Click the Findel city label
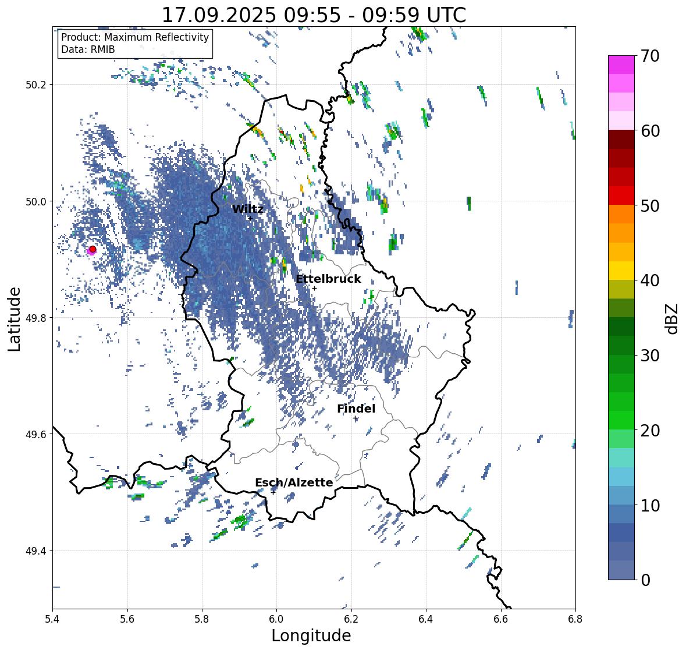This screenshot has width=686, height=650. 356,409
